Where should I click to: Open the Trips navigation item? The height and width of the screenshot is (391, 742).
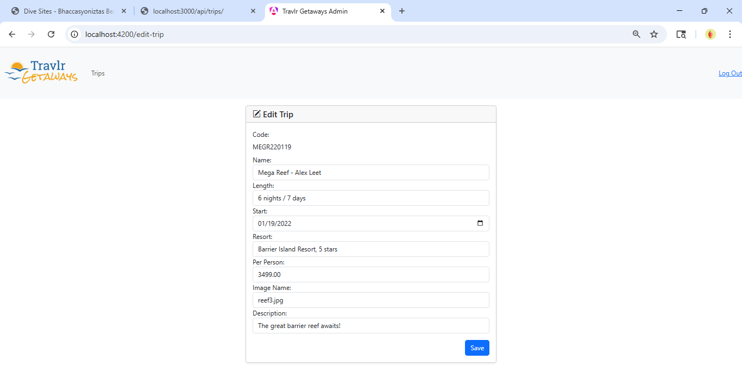click(x=98, y=73)
